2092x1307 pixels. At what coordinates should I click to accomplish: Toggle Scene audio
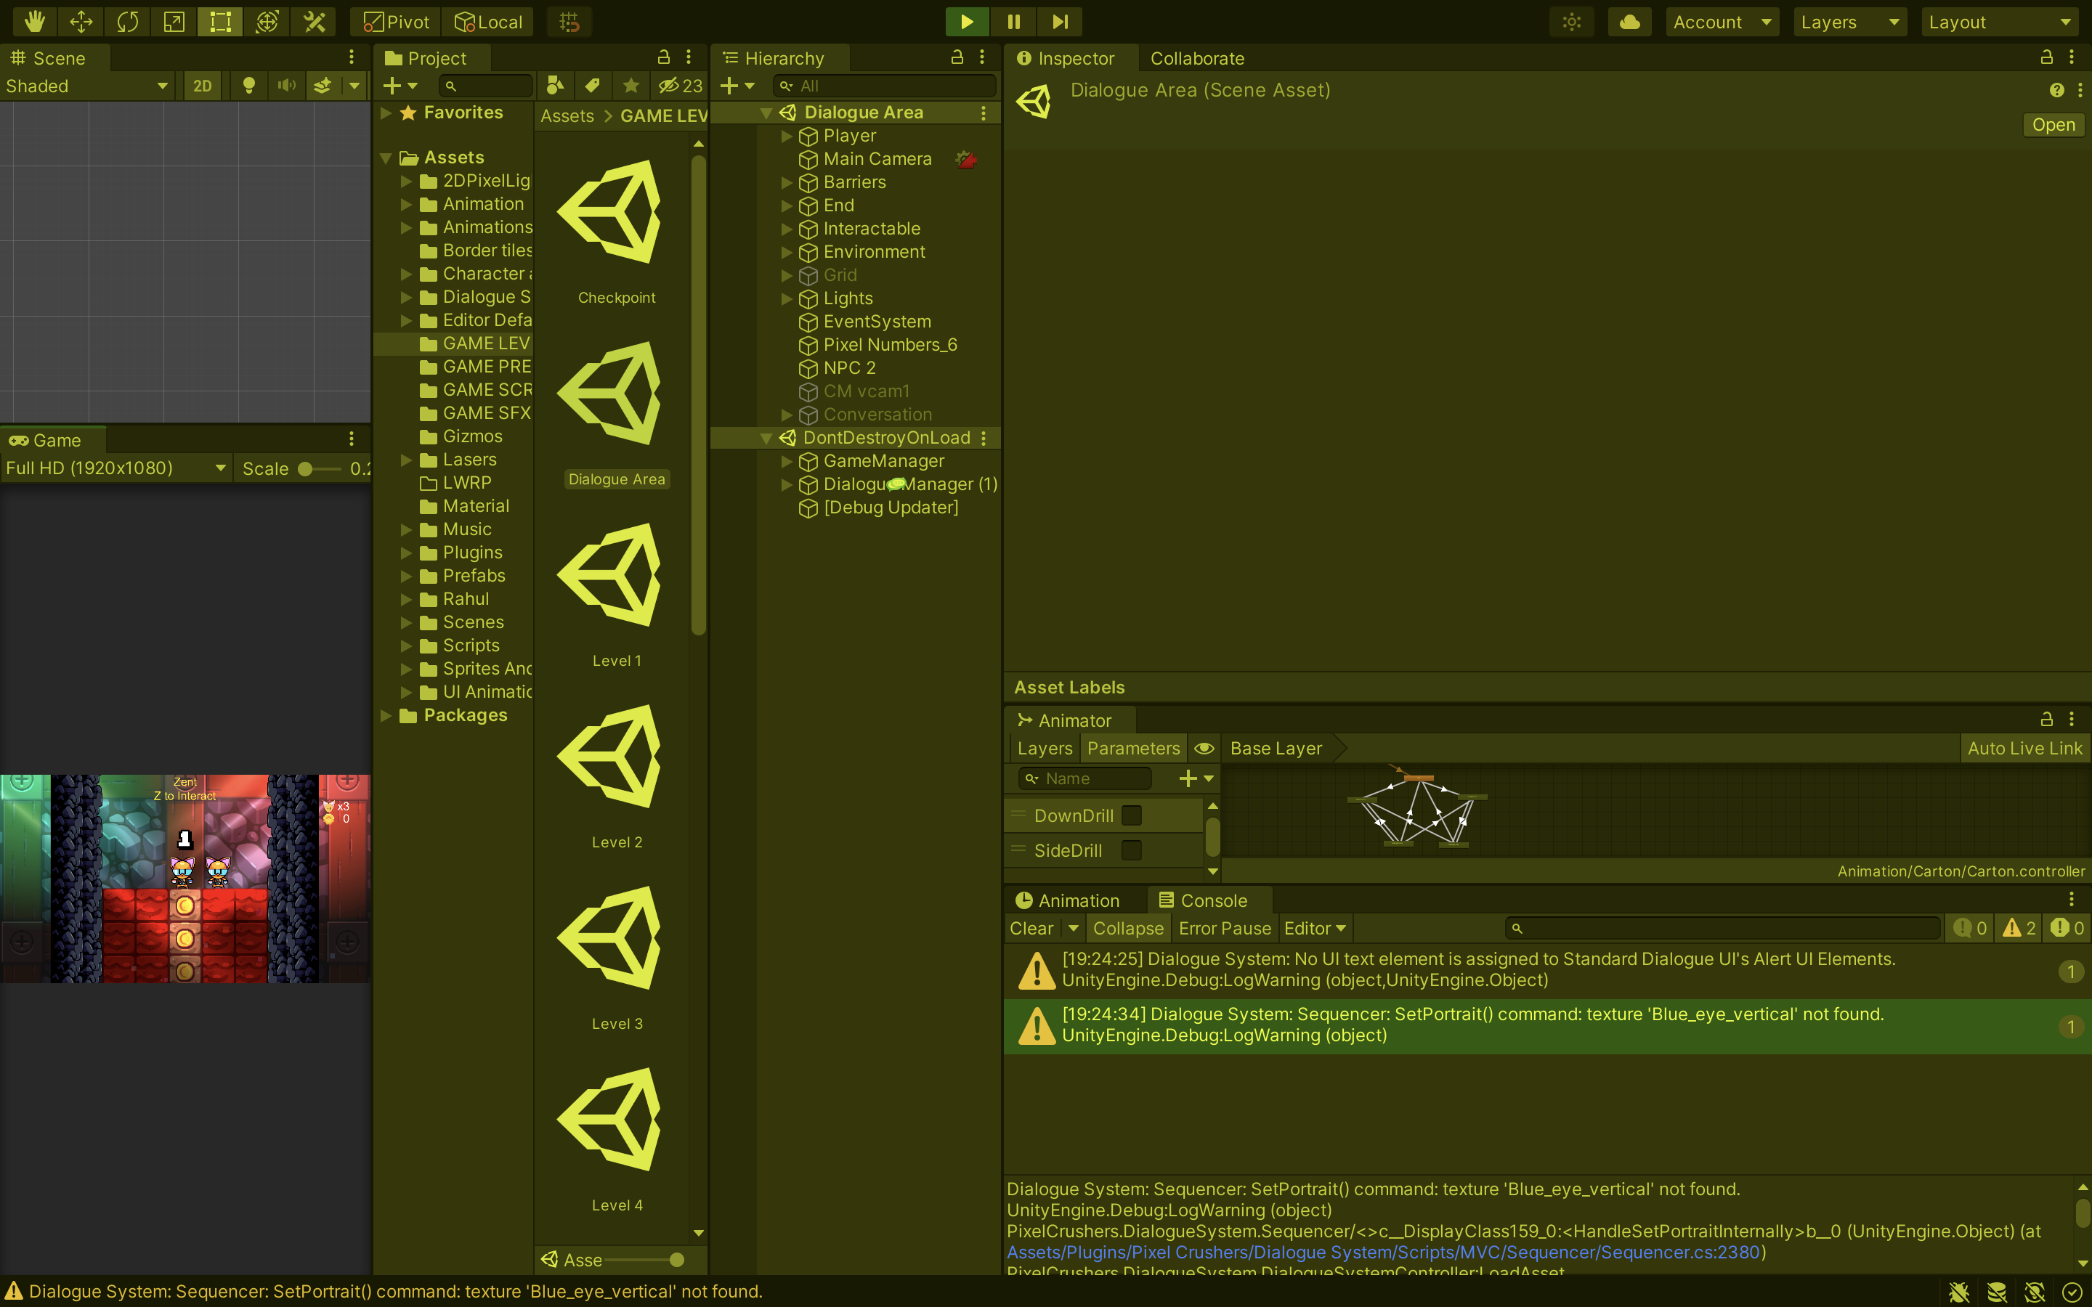pos(286,86)
